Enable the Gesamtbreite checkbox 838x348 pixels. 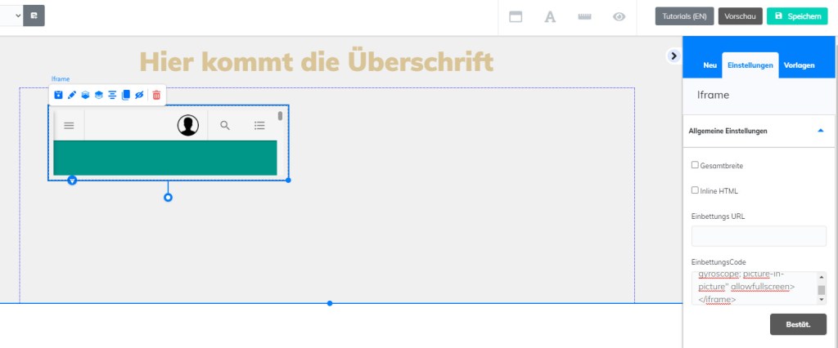coord(695,165)
